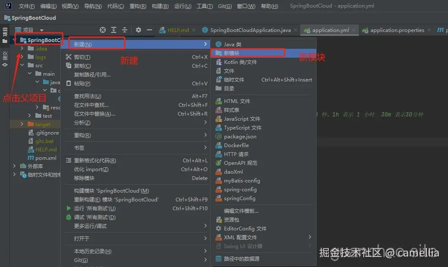Viewport: 448px width, 267px height.
Task: Collapse the src folder
Action: coord(22,65)
